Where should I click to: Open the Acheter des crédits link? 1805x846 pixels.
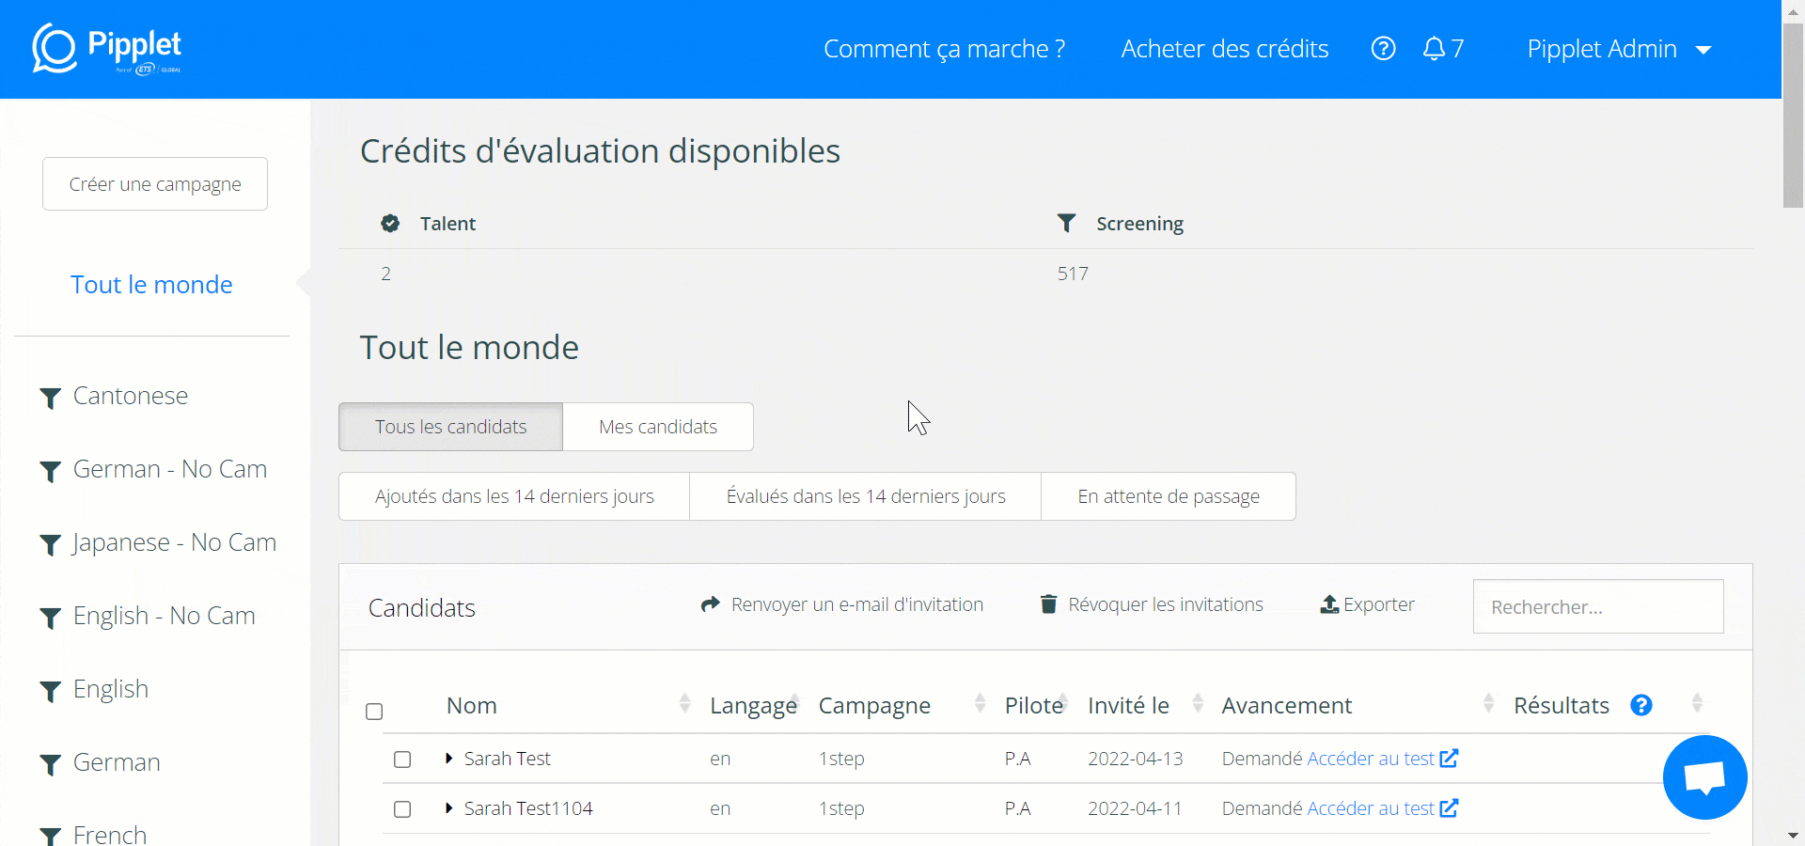[x=1224, y=49]
